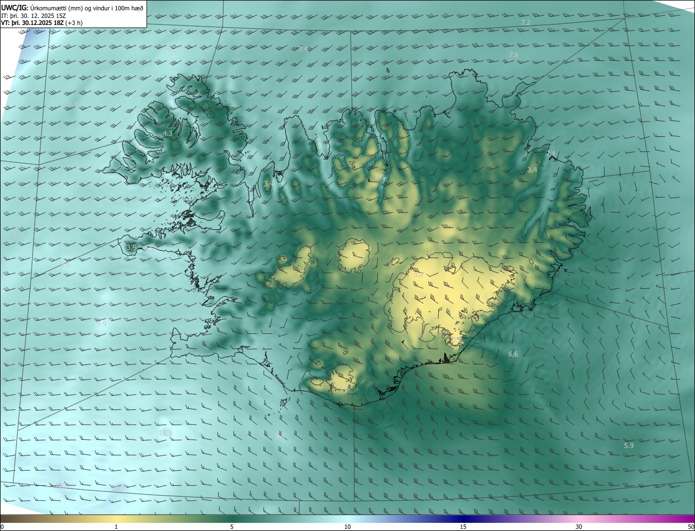Click the 5.9 value label on the map
The image size is (695, 531).
pos(628,445)
